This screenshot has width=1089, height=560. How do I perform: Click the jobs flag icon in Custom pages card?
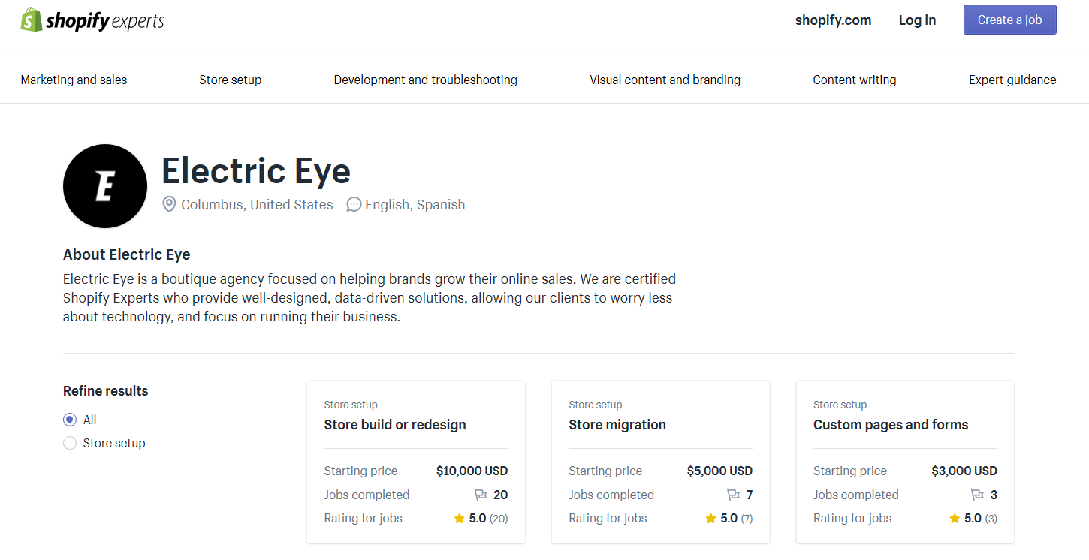[x=977, y=495]
